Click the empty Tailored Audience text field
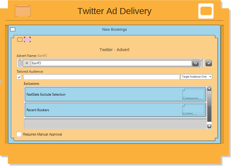 pos(101,77)
